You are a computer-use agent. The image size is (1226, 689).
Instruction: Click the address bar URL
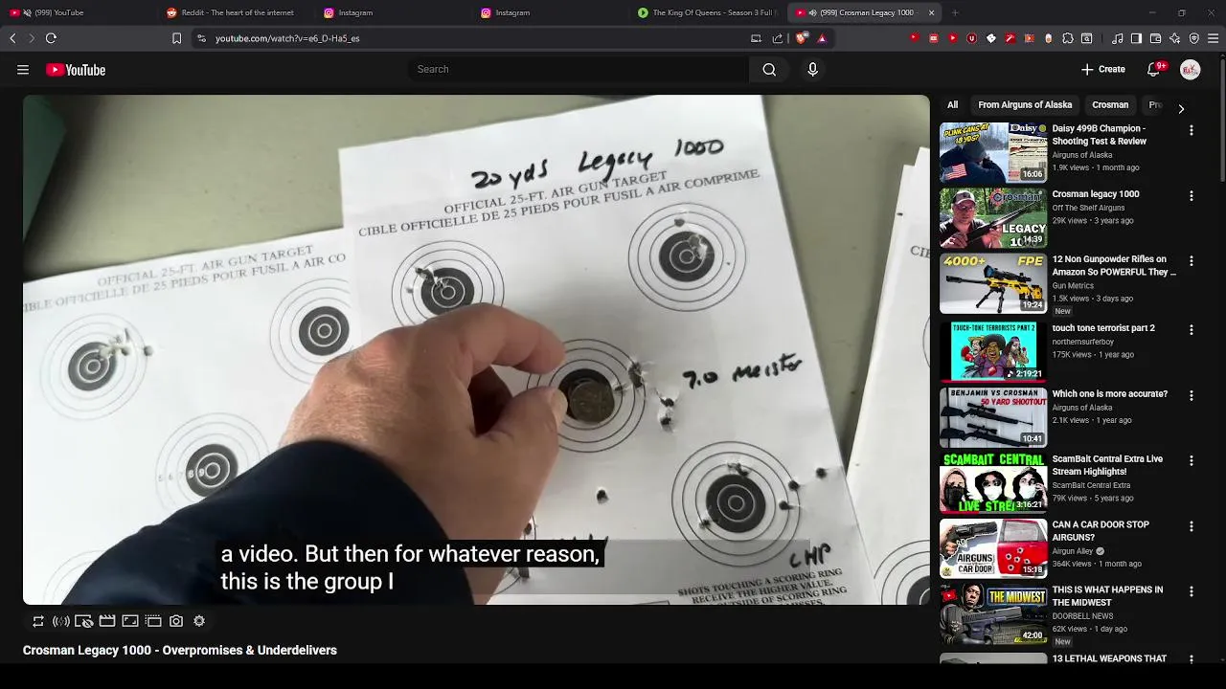(x=287, y=38)
